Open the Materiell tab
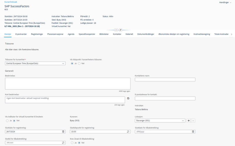This screenshot has width=235, height=146. click(129, 34)
